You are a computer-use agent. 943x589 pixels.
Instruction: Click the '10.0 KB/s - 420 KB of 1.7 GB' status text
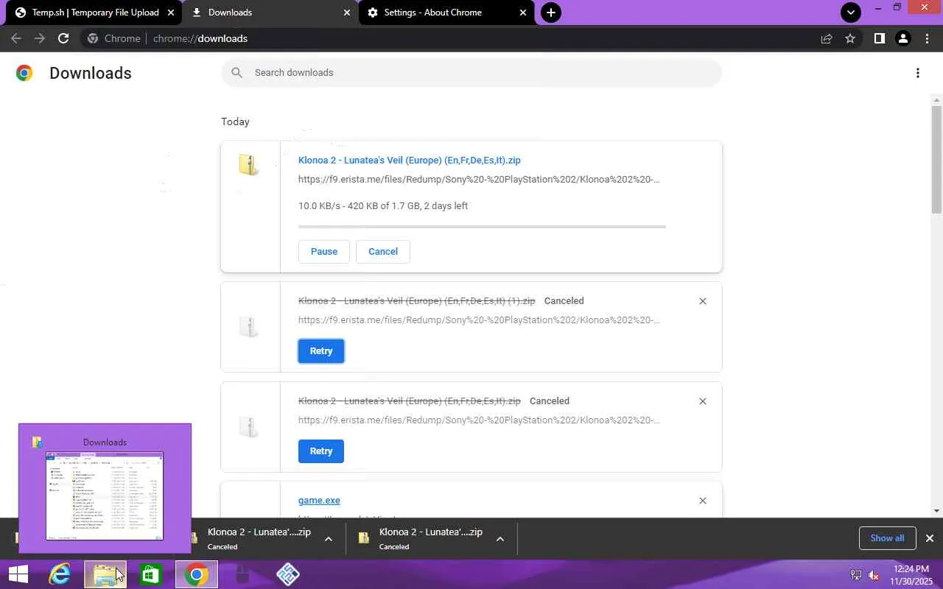click(383, 206)
